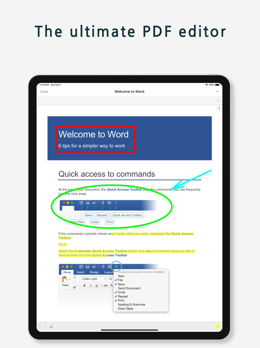Image resolution: width=260 pixels, height=348 pixels.
Task: Choose Send Document in the menu
Action: [129, 288]
